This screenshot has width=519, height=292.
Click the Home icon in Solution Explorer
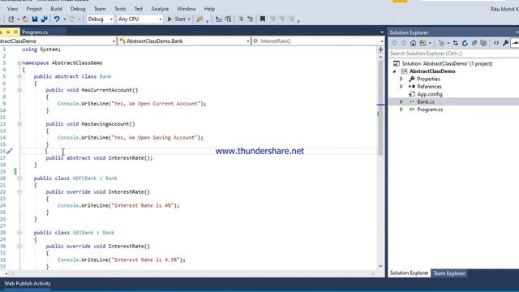point(413,43)
